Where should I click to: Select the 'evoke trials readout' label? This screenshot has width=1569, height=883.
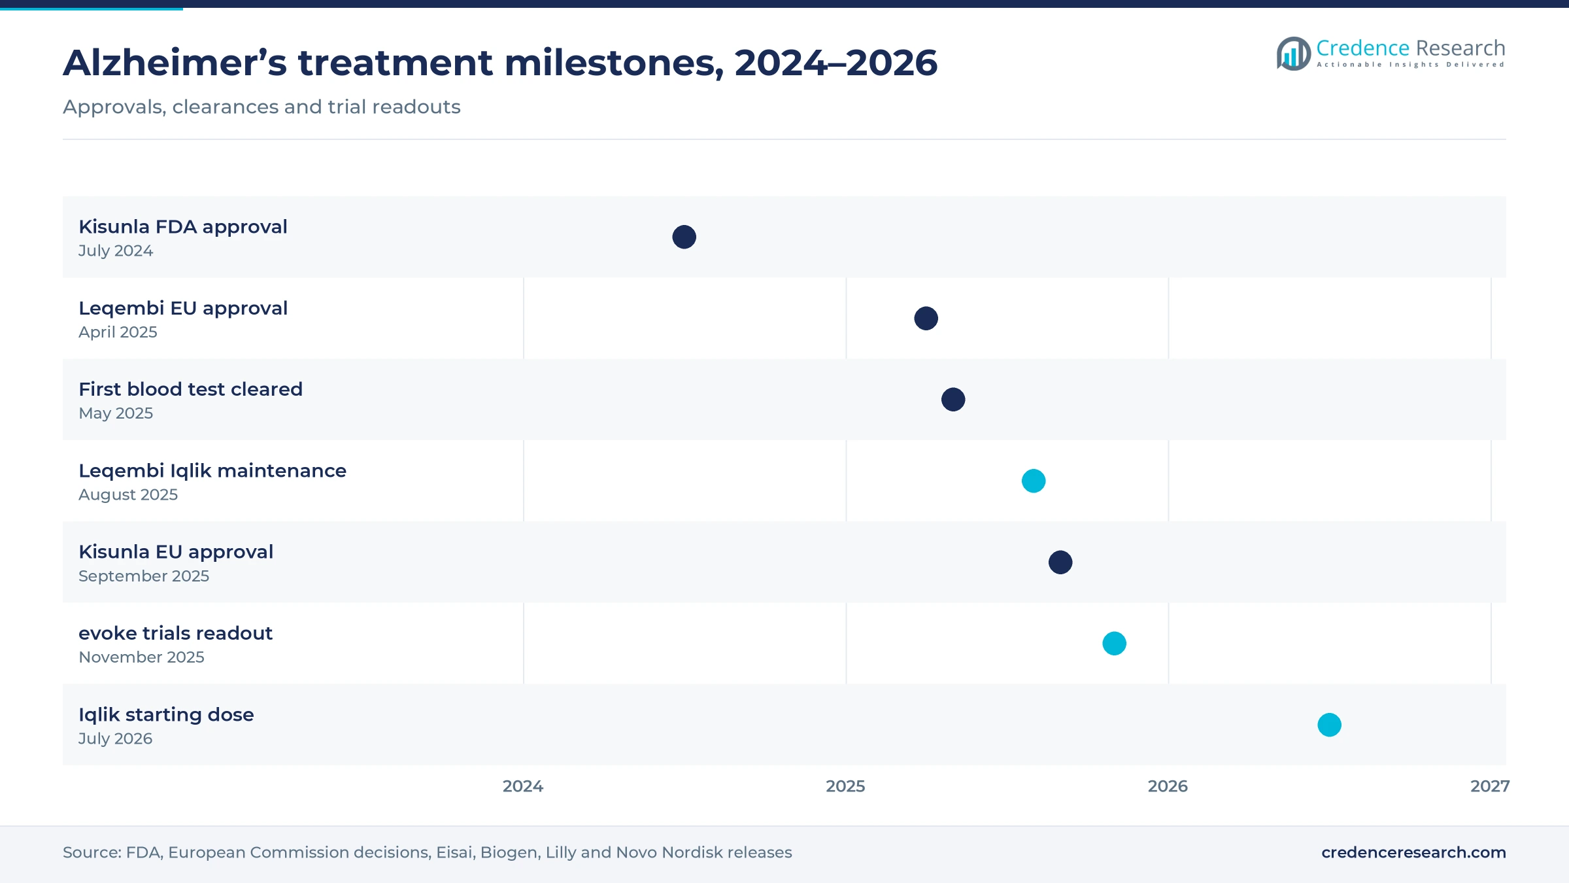175,633
